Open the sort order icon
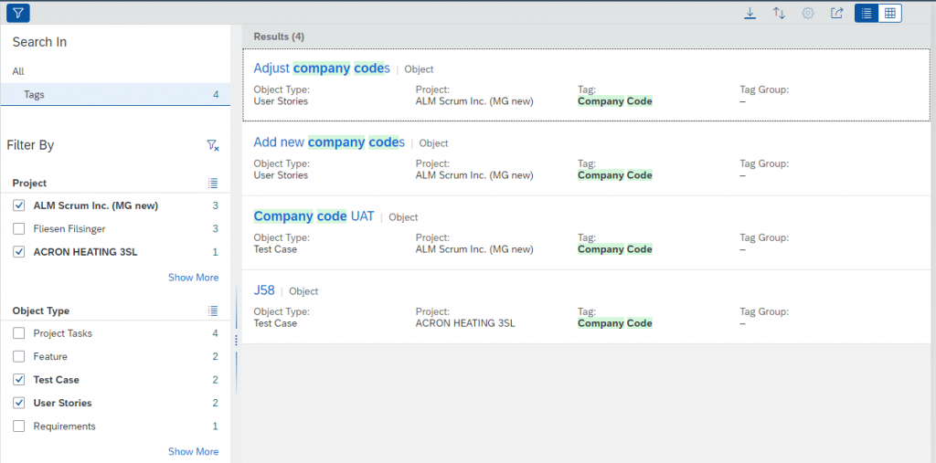Viewport: 936px width, 463px height. pos(779,13)
